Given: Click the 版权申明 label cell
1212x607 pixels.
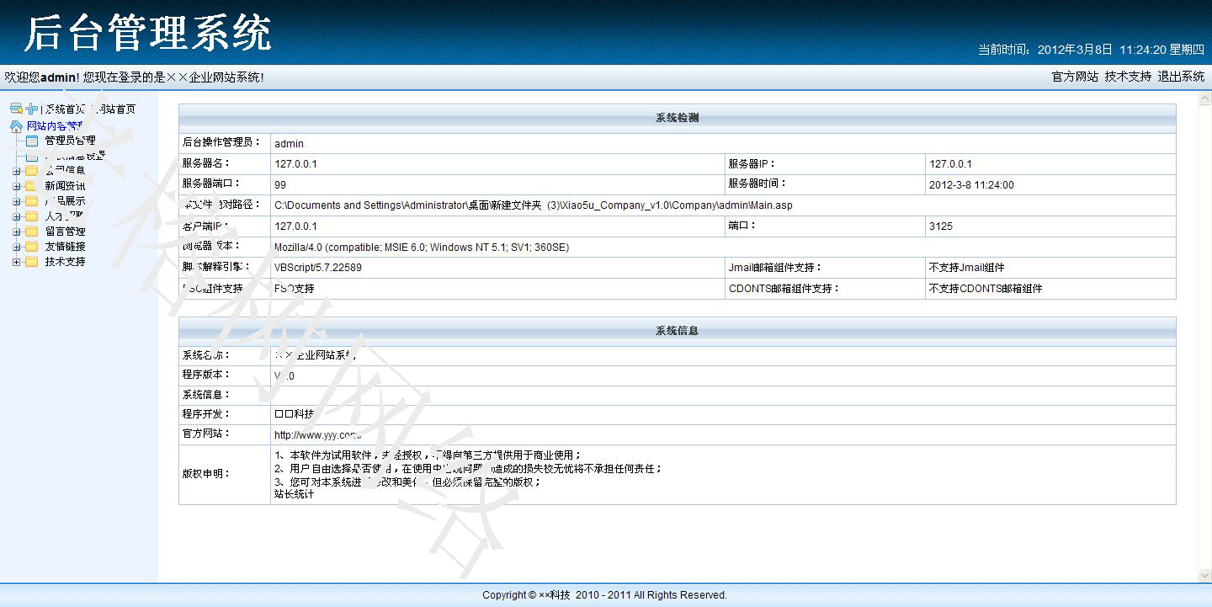Looking at the screenshot, I should (225, 475).
